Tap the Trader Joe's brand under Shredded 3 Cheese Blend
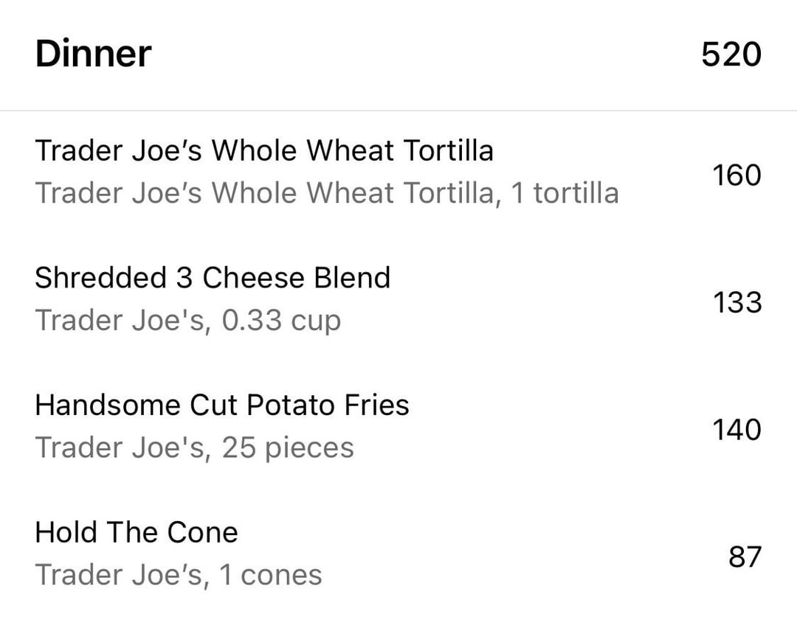The image size is (797, 642). pyautogui.click(x=122, y=321)
